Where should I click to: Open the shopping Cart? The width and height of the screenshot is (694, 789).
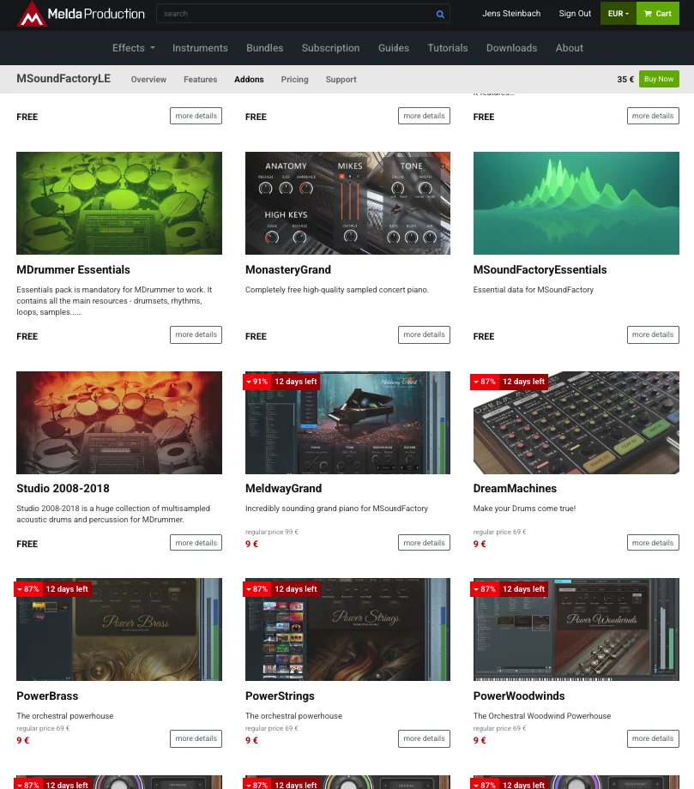pyautogui.click(x=658, y=14)
